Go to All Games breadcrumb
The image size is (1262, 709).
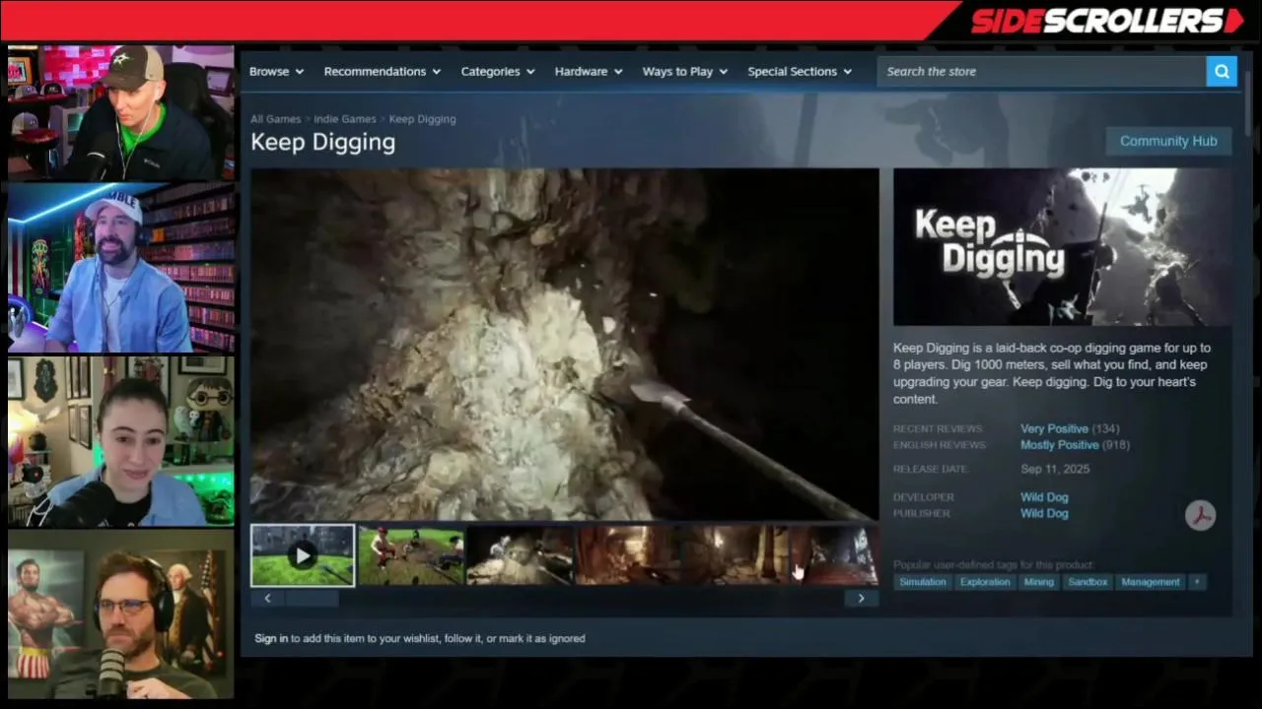[275, 119]
